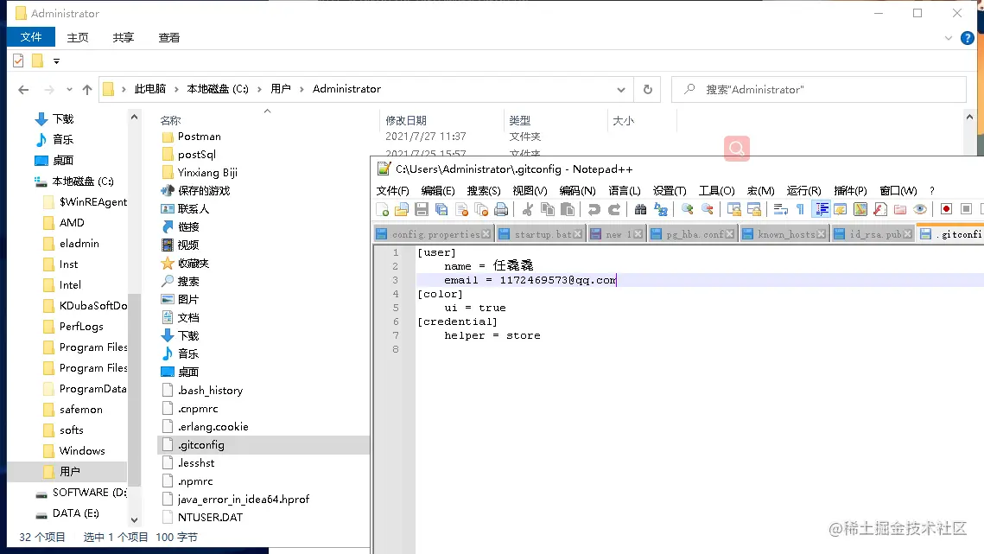Click the Save icon in Notepad++ toolbar
Viewport: 984px width, 554px height.
point(422,210)
